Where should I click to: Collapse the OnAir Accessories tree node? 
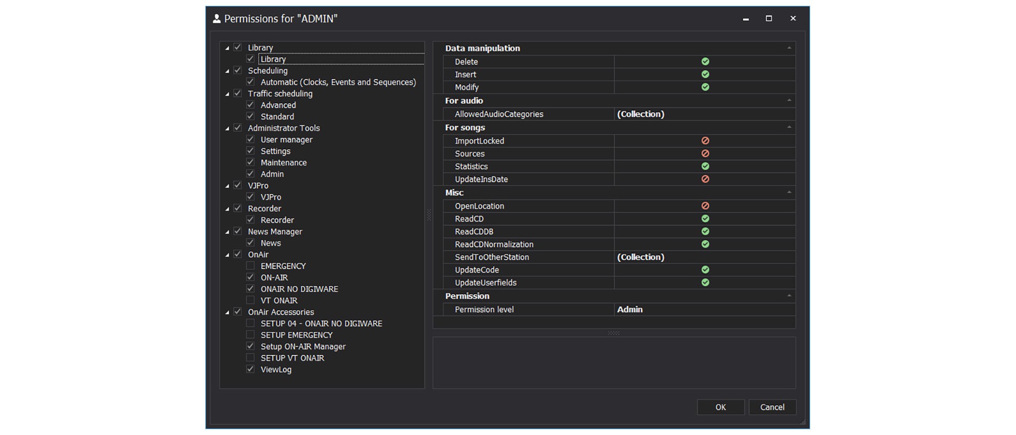coord(228,312)
